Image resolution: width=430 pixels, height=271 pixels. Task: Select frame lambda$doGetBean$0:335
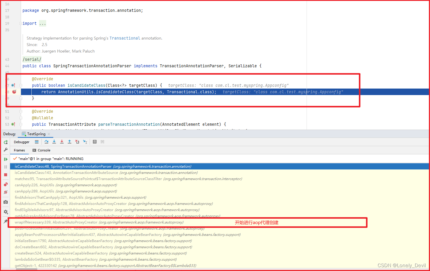219,259
